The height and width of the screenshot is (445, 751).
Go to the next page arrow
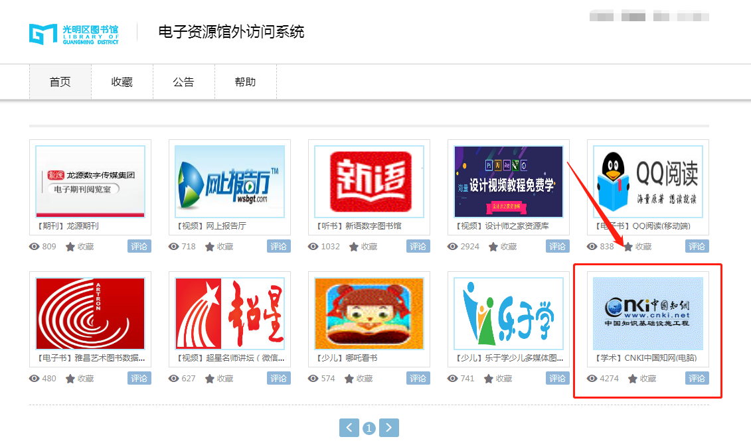(x=389, y=427)
